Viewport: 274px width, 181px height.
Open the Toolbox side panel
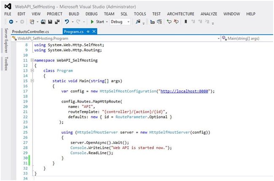[6, 63]
